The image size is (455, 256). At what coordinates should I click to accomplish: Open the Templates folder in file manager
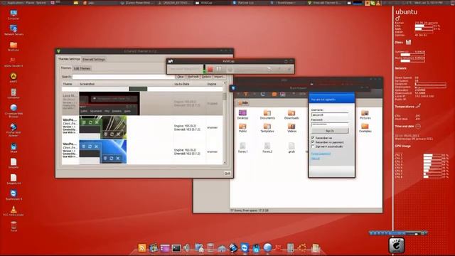[267, 128]
